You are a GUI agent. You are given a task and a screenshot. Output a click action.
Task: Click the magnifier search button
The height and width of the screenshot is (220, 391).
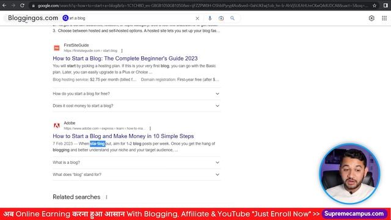(x=232, y=18)
